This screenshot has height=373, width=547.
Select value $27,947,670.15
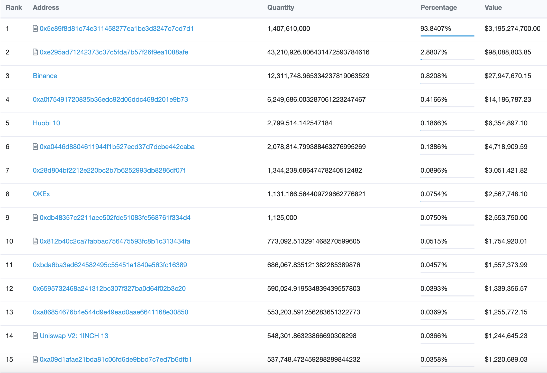click(x=508, y=76)
